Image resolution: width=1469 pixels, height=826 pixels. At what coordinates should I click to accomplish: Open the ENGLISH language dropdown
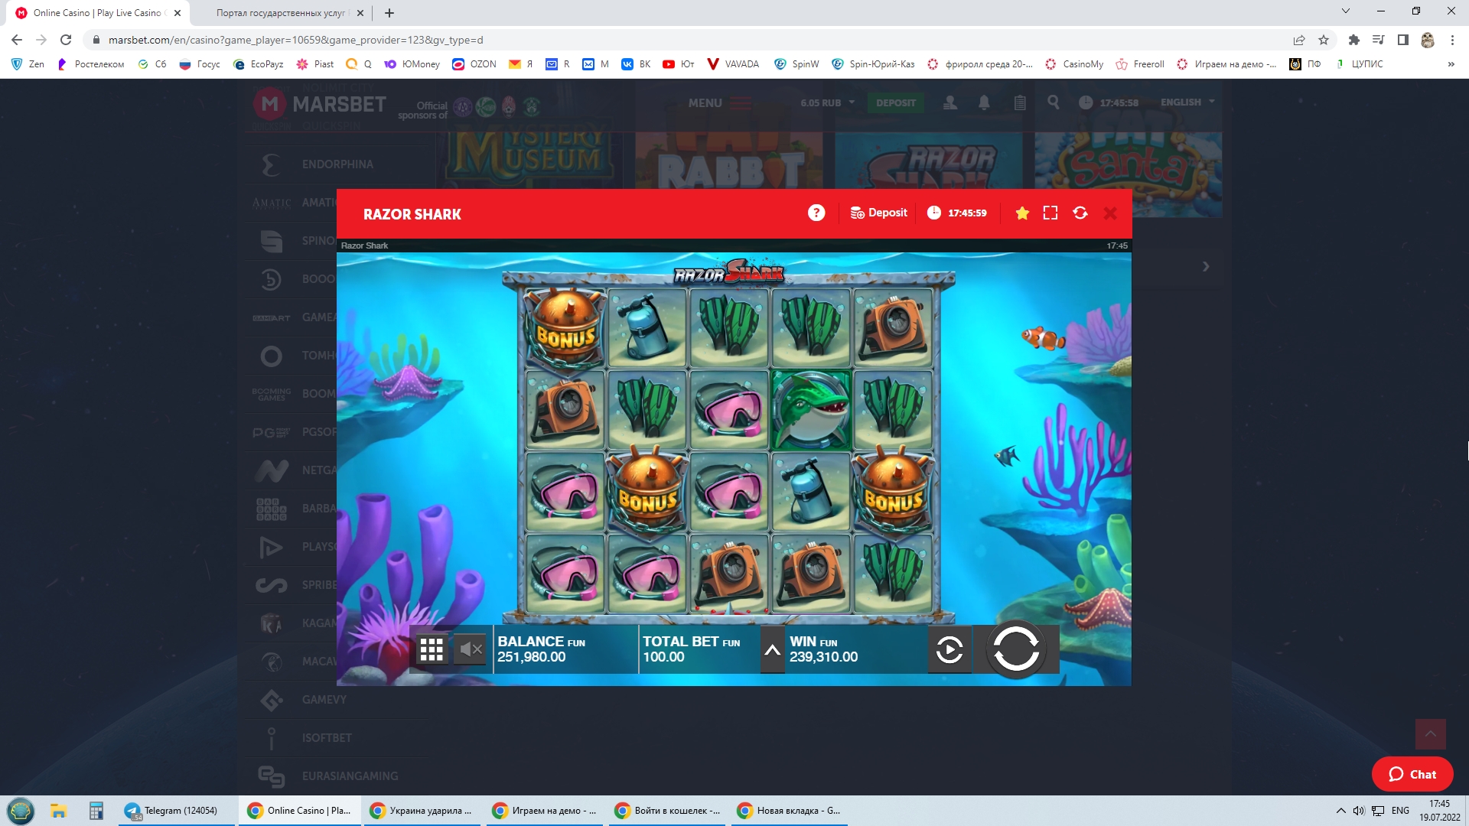point(1187,102)
